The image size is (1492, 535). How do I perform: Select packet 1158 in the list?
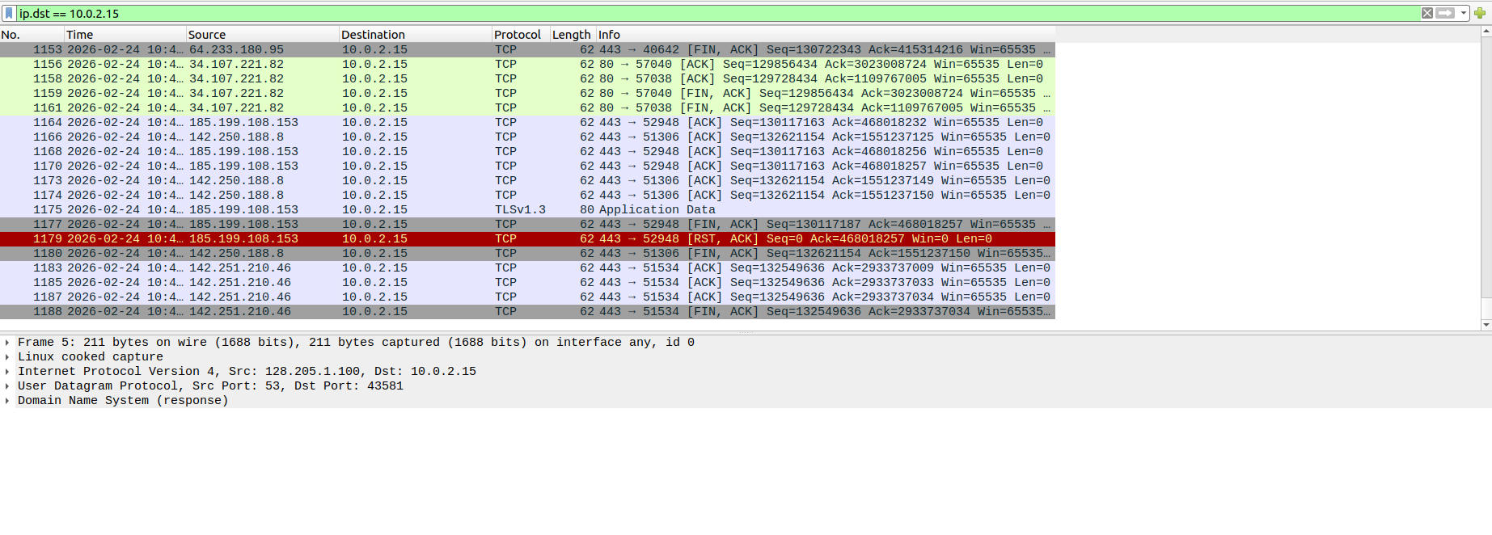pos(527,79)
